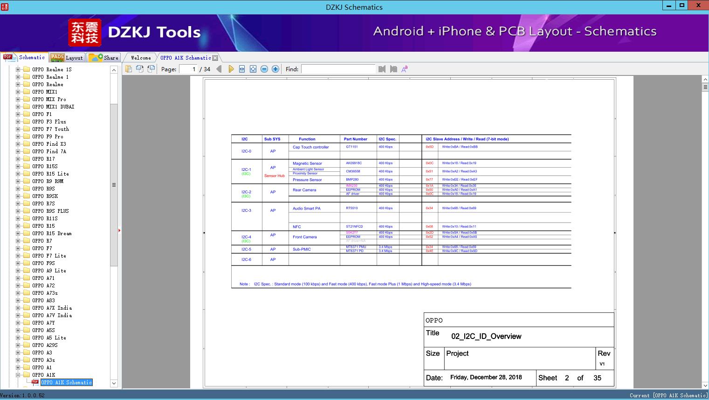Screen dimensions: 709x400
Task: Open the Schematic panel tab
Action: click(24, 57)
